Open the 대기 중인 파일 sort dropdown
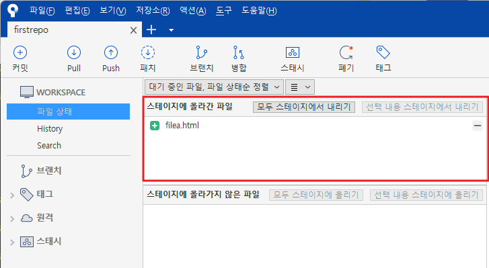The width and height of the screenshot is (489, 268). 214,87
